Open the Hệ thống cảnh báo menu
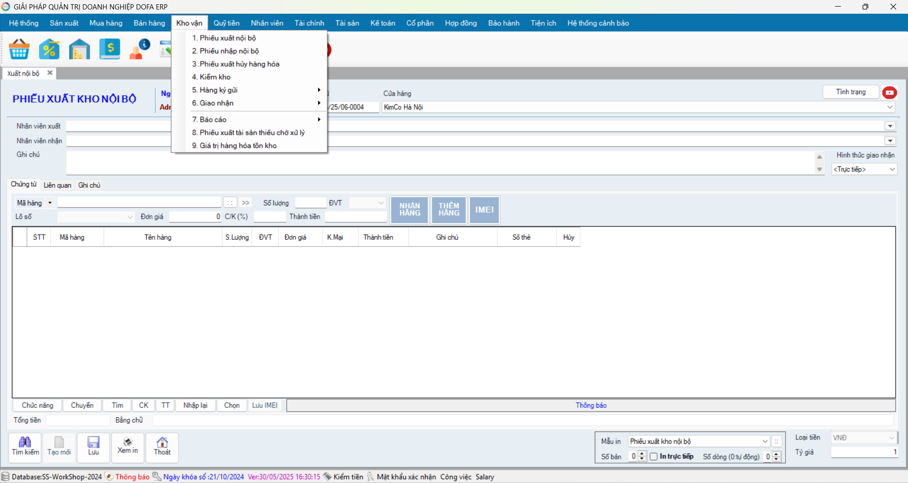The image size is (908, 483). click(x=598, y=23)
